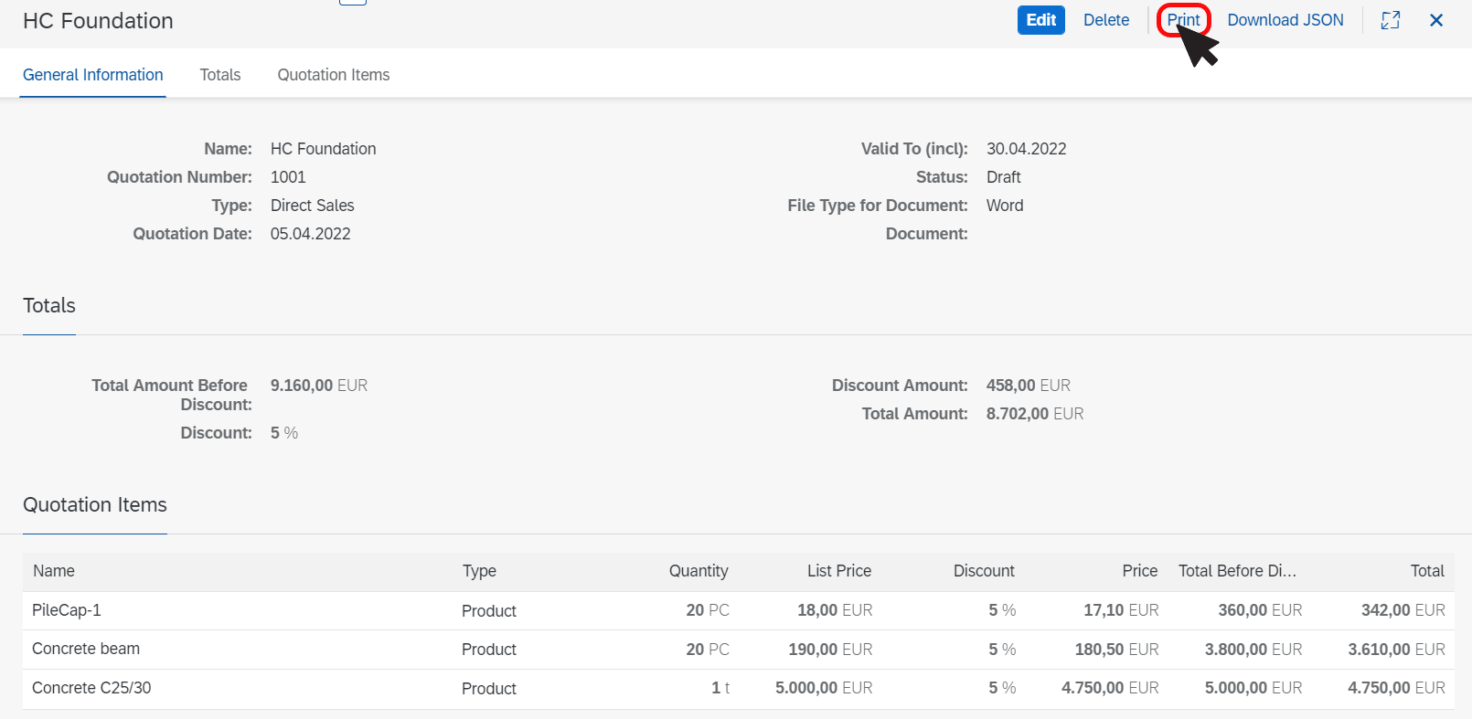Open the Concrete beam item row
The height and width of the screenshot is (719, 1472).
[739, 650]
